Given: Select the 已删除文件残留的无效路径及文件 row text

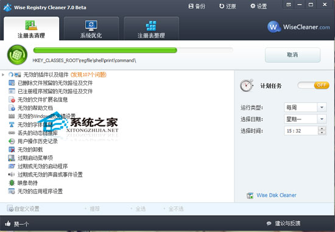Looking at the screenshot, I should pyautogui.click(x=55, y=83).
